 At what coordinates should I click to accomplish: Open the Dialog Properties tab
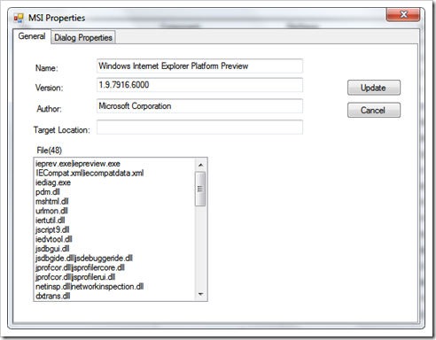tap(83, 37)
